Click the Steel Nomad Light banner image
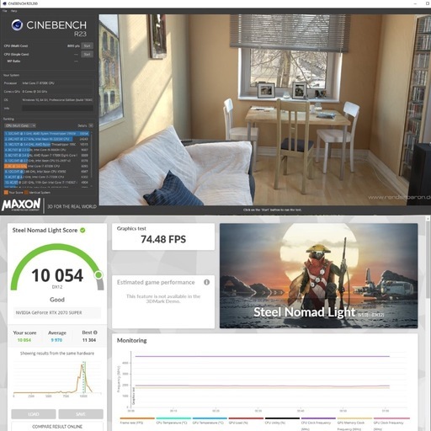Image resolution: width=431 pixels, height=431 pixels. [318, 276]
